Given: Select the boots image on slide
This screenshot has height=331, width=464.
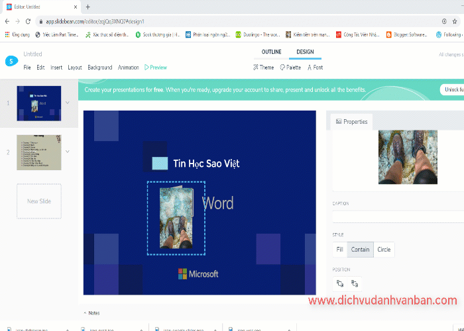Looking at the screenshot, I should (x=176, y=218).
